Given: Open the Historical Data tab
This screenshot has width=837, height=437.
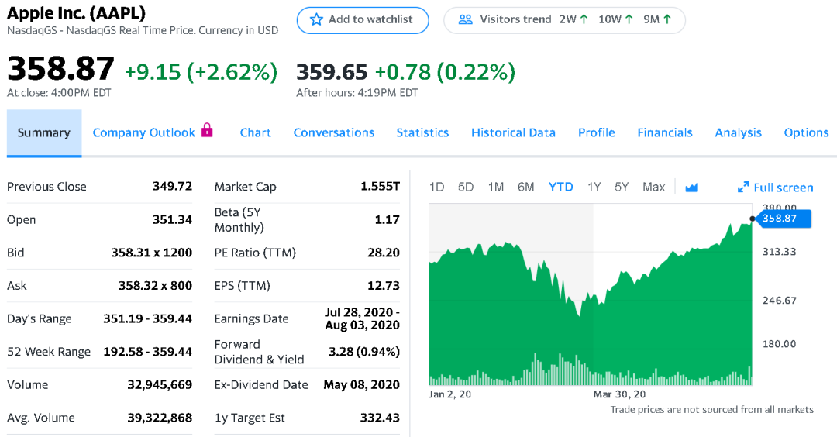Looking at the screenshot, I should click(514, 132).
